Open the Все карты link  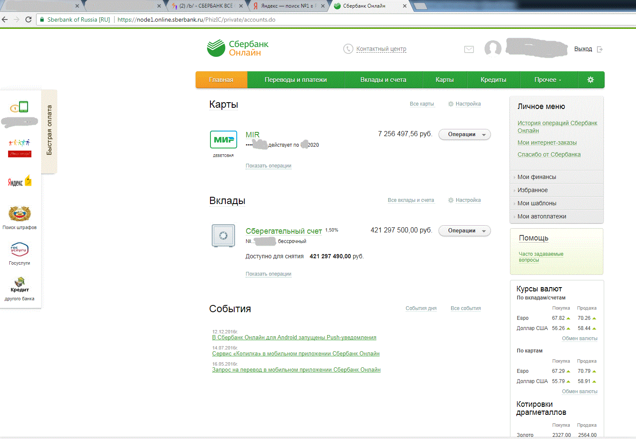422,104
